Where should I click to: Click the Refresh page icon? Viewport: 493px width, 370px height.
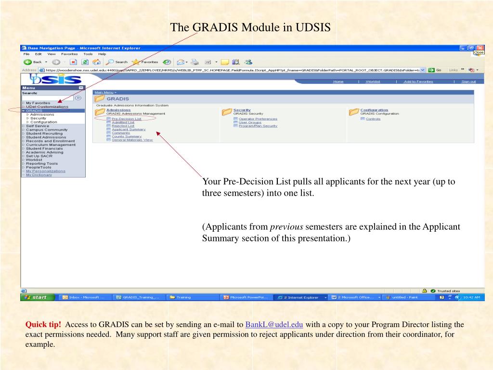coord(85,62)
